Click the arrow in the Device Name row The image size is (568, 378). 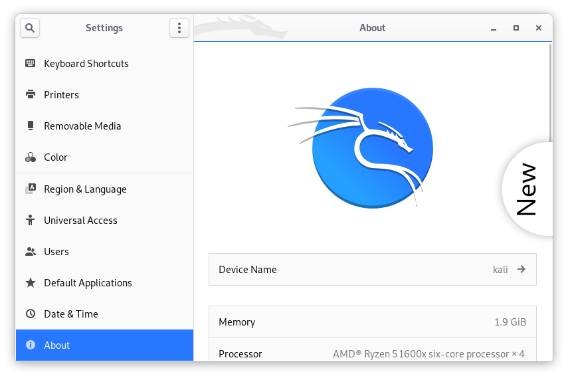click(x=521, y=269)
